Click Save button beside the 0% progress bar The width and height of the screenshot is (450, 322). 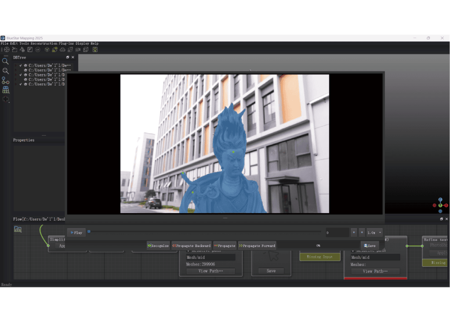click(x=370, y=246)
